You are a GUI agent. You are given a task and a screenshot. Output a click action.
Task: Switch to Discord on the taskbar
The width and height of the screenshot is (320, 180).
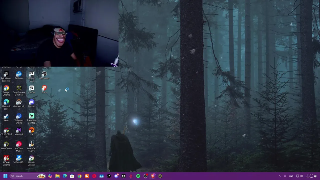(116, 176)
